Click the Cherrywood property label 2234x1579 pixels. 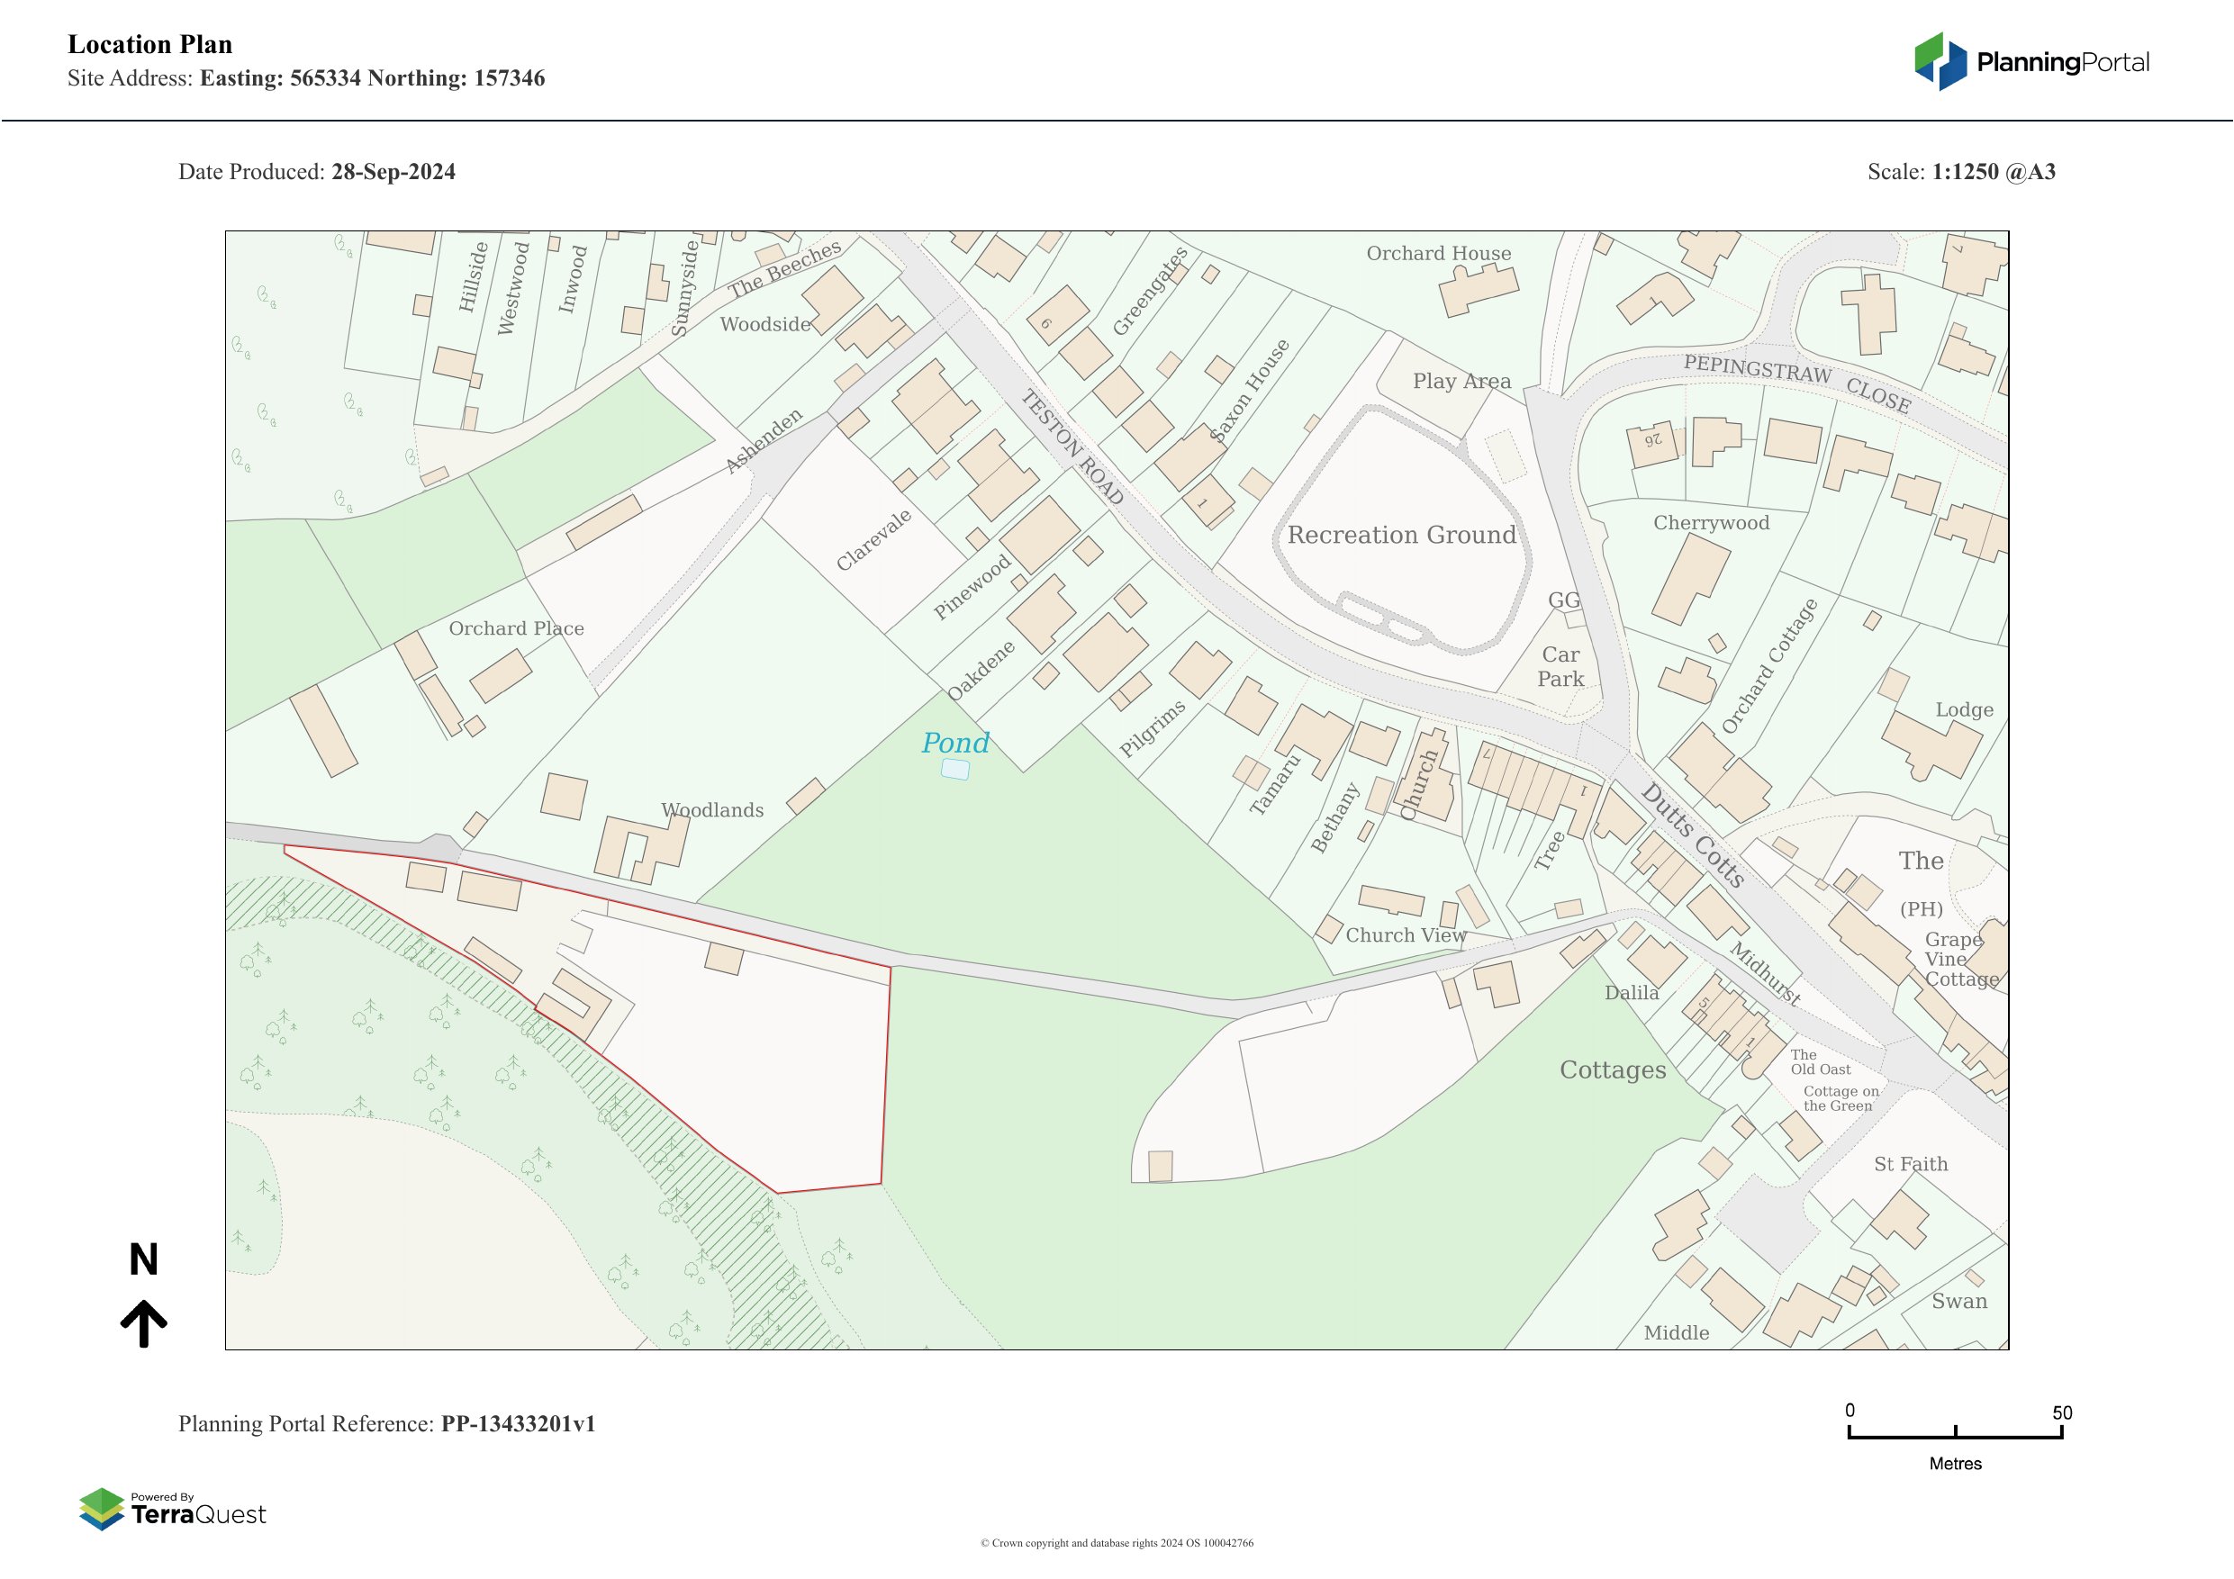(x=1711, y=522)
